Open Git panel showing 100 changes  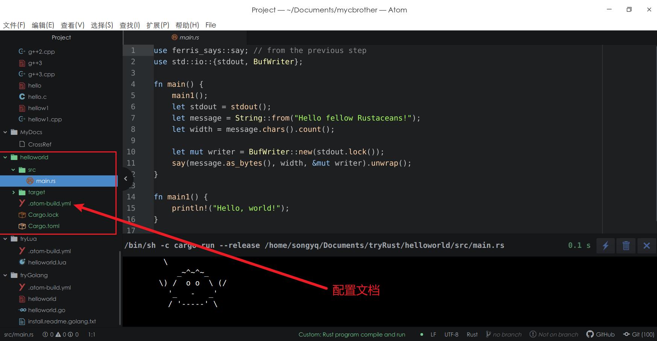(639, 334)
